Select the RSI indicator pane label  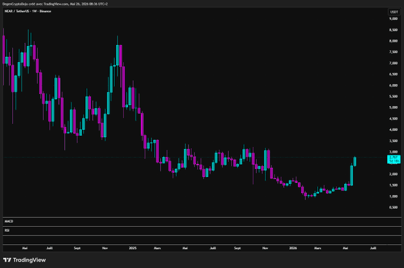click(7, 231)
